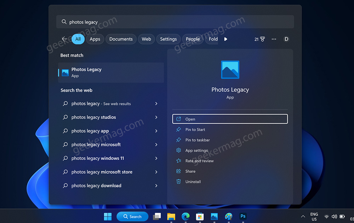Open the three-dot more options menu
Screen dimensions: 354x223
274,39
